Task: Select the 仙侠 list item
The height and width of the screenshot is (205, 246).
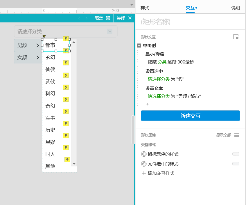Action: [x=50, y=69]
